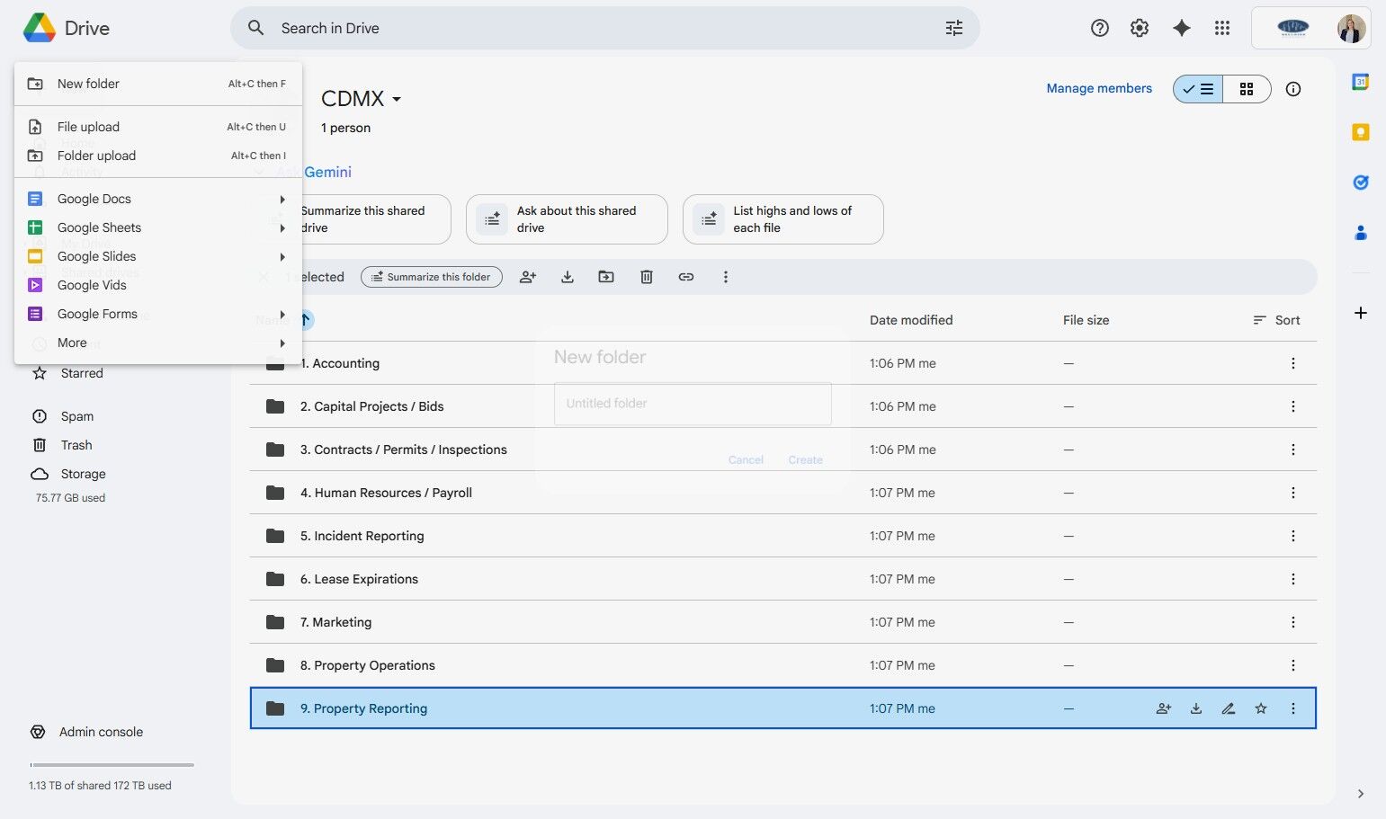
Task: Choose Folder upload from menu
Action: coord(158,156)
